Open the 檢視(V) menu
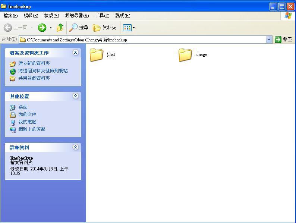Image resolution: width=296 pixels, height=223 pixels. click(51, 16)
